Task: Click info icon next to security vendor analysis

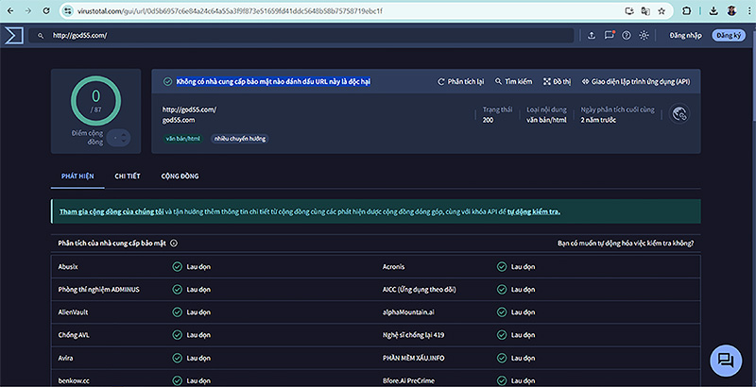Action: (x=174, y=244)
